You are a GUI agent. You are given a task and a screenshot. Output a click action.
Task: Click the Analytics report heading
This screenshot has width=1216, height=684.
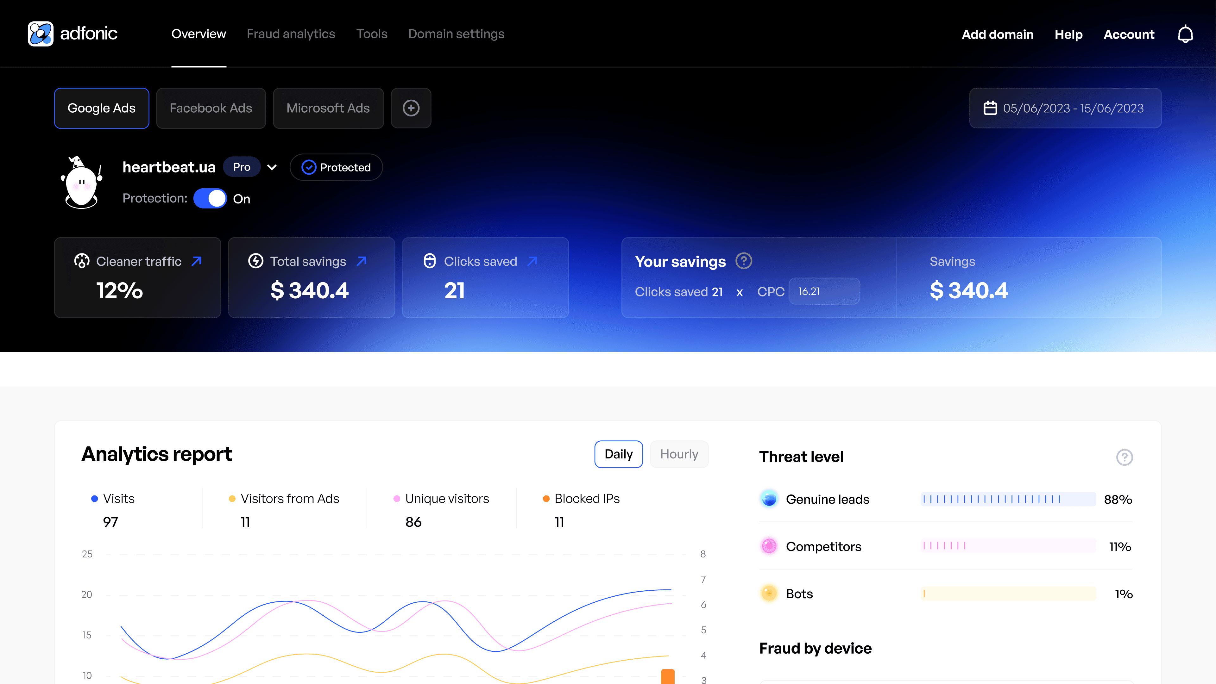tap(157, 454)
